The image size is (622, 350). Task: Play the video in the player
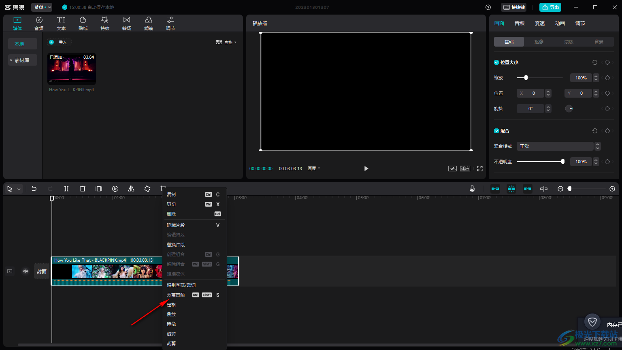click(366, 169)
